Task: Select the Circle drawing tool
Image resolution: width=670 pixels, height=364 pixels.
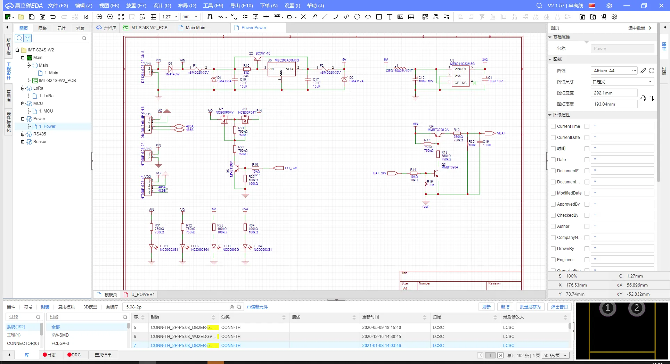Action: pyautogui.click(x=357, y=17)
